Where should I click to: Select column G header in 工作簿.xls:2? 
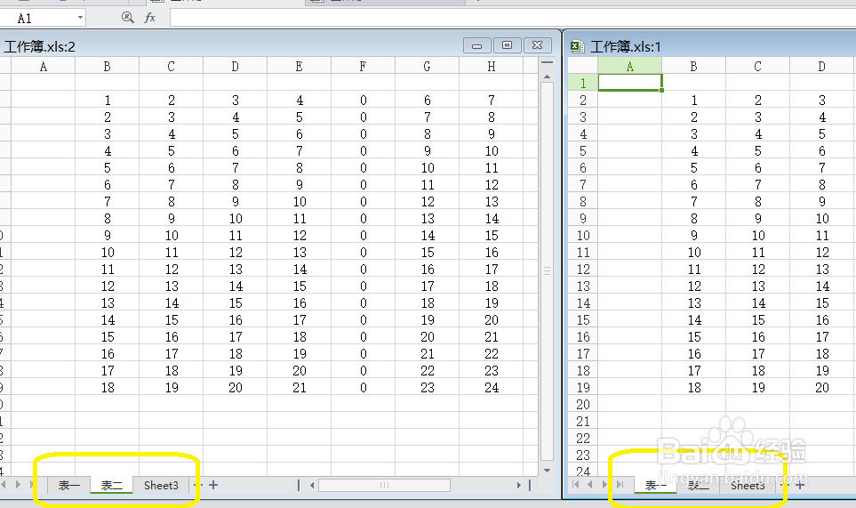(x=427, y=66)
